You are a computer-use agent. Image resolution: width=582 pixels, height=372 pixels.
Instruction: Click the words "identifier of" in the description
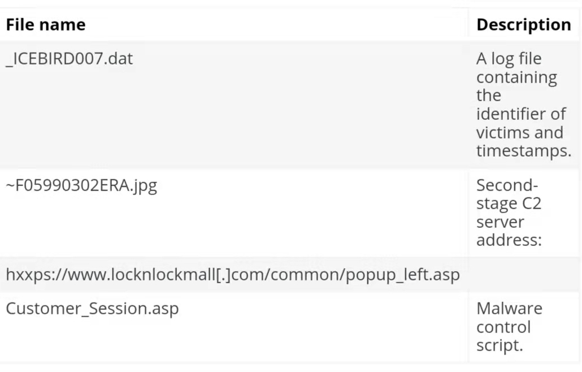(x=520, y=114)
